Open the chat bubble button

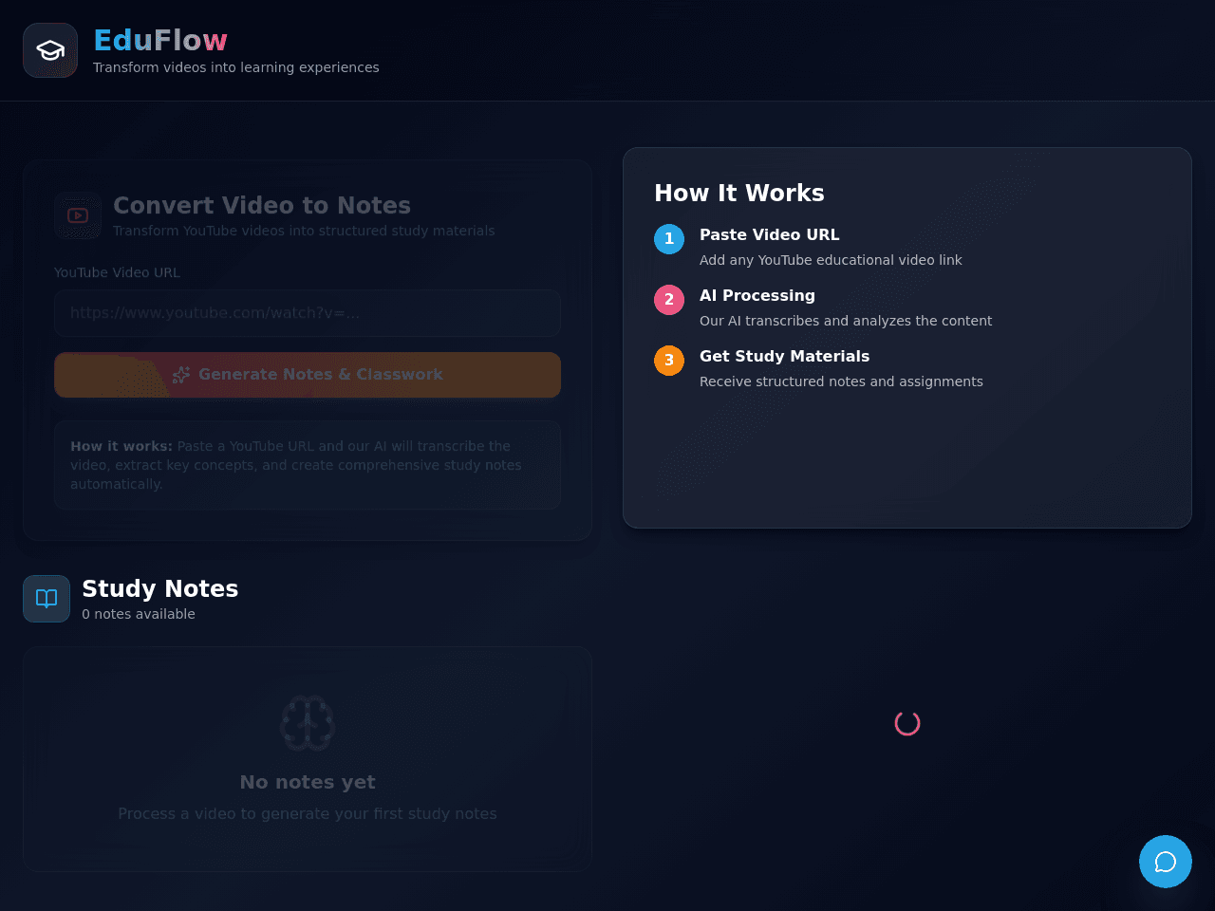pos(1166,862)
